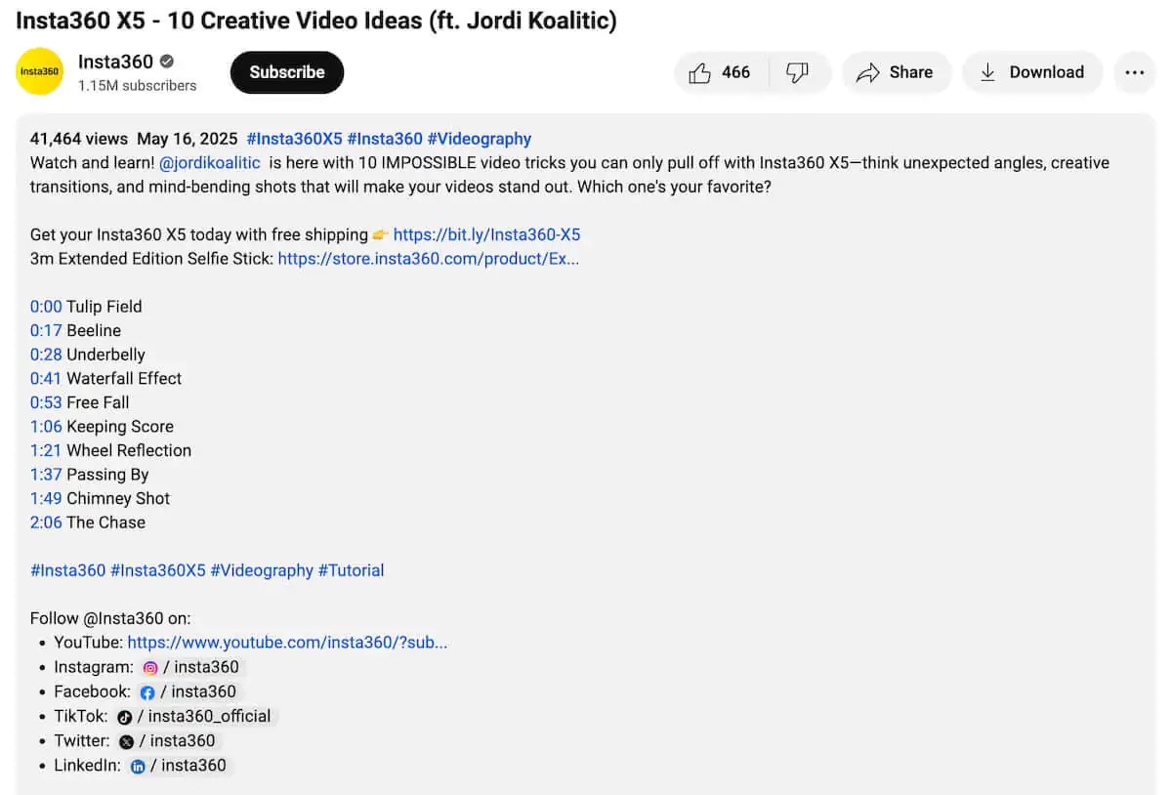Click the Subscribe button
This screenshot has width=1172, height=795.
pos(286,72)
